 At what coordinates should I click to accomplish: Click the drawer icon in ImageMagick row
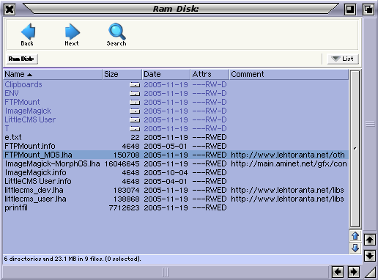pyautogui.click(x=135, y=111)
